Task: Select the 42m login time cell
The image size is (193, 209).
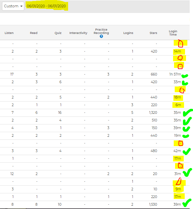Action: click(x=177, y=151)
